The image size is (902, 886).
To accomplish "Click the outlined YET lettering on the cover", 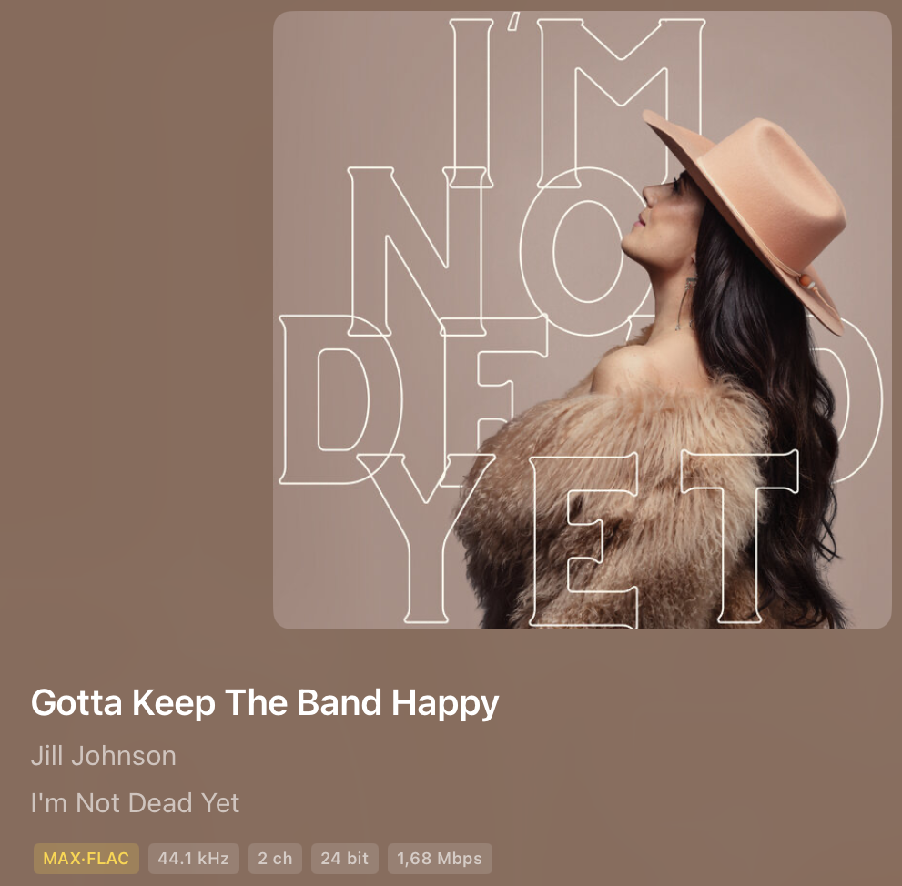I will point(577,538).
